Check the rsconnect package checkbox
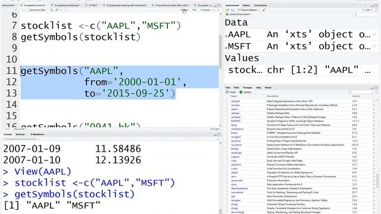 (x=227, y=145)
